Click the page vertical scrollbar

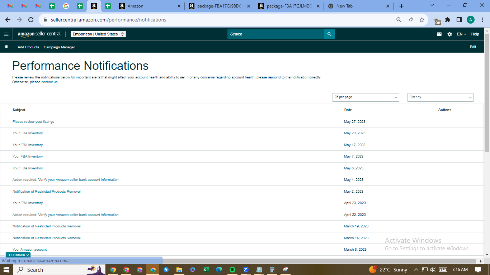pos(487,93)
